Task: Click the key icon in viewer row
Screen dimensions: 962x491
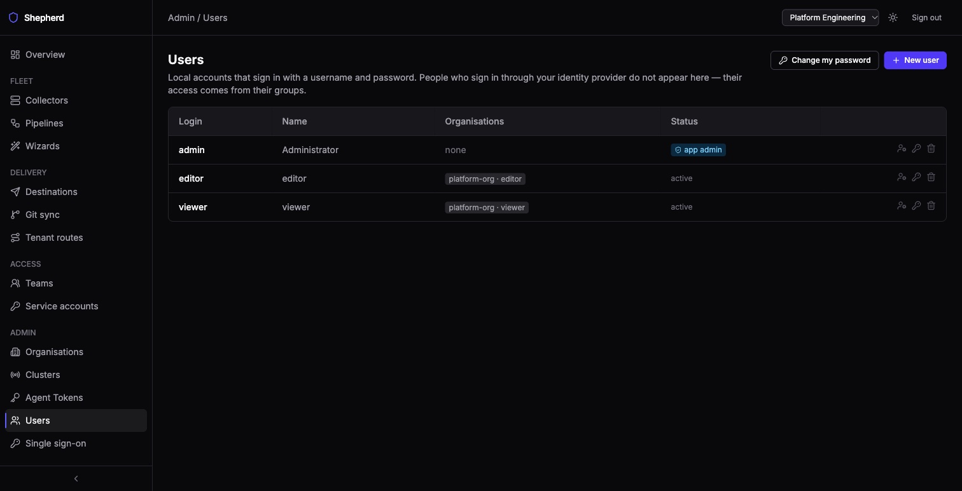Action: pyautogui.click(x=916, y=206)
